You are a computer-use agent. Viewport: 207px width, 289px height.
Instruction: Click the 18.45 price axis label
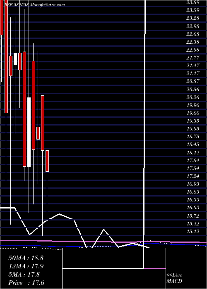click(x=193, y=144)
